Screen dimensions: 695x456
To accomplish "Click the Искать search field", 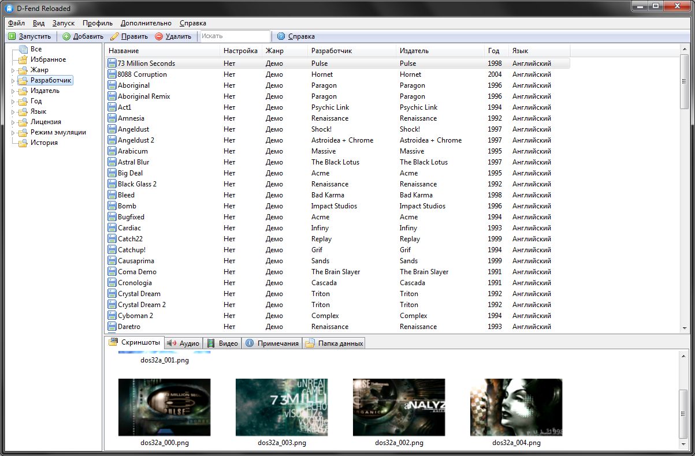I will [x=234, y=36].
